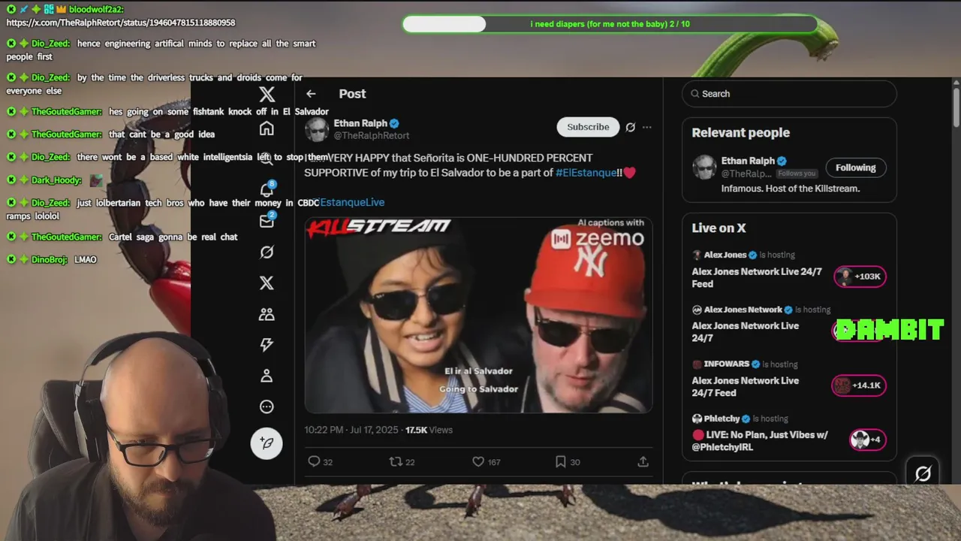The height and width of the screenshot is (541, 961).
Task: Open the post's three-dot more menu
Action: pos(647,127)
